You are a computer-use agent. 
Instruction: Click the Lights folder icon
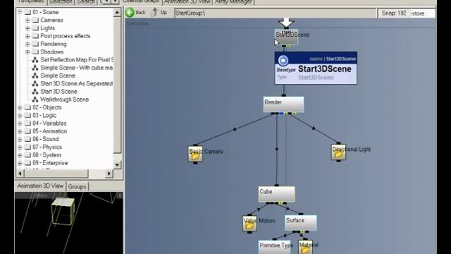(x=35, y=28)
